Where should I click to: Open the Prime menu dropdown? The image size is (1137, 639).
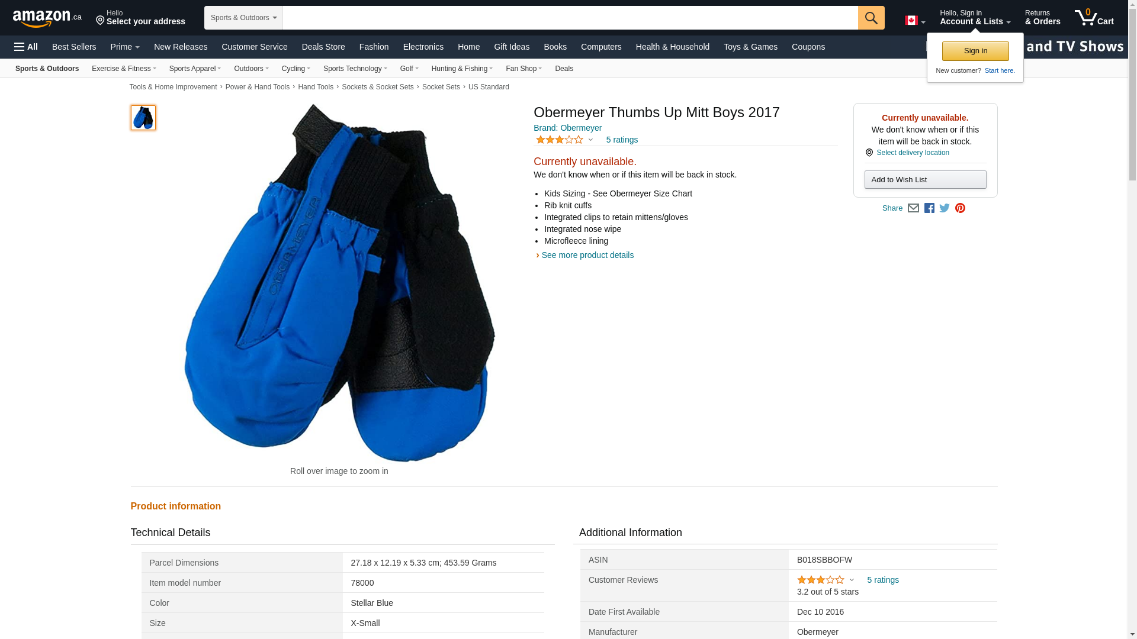(125, 47)
